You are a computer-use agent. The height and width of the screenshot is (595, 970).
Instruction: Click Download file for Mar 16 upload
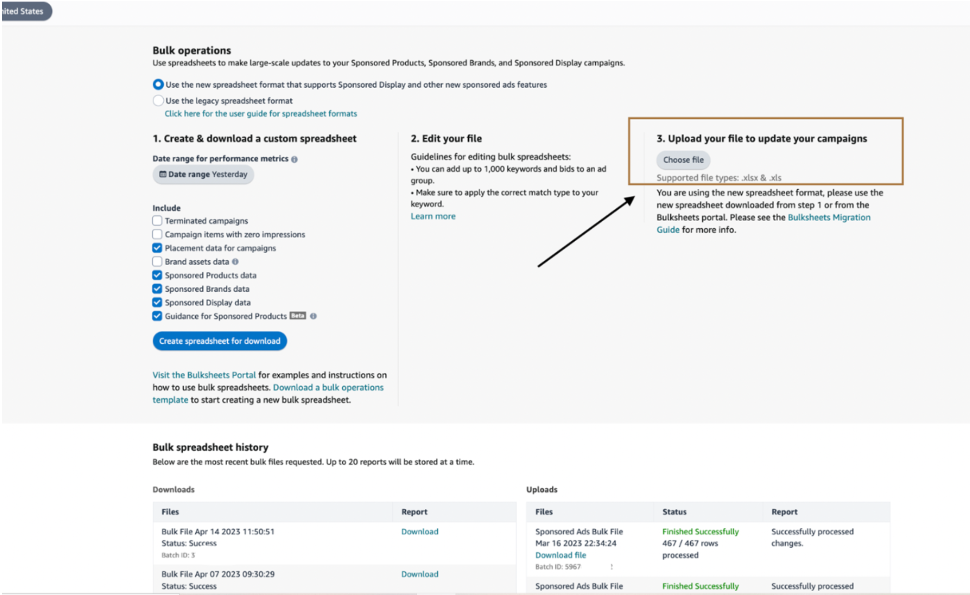[560, 555]
